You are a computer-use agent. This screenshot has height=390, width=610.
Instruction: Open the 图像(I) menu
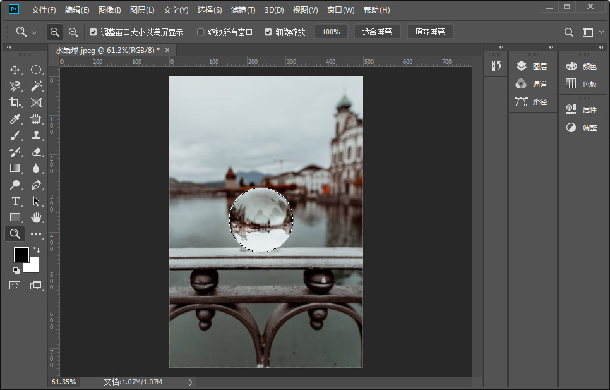pyautogui.click(x=109, y=9)
